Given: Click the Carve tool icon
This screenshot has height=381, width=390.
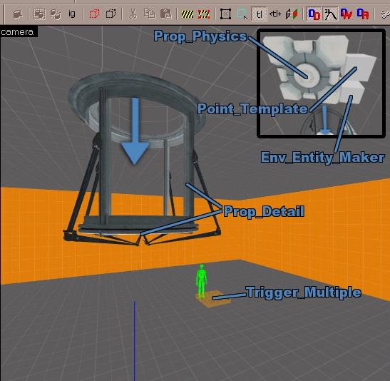Looking at the screenshot, I should tap(18, 14).
